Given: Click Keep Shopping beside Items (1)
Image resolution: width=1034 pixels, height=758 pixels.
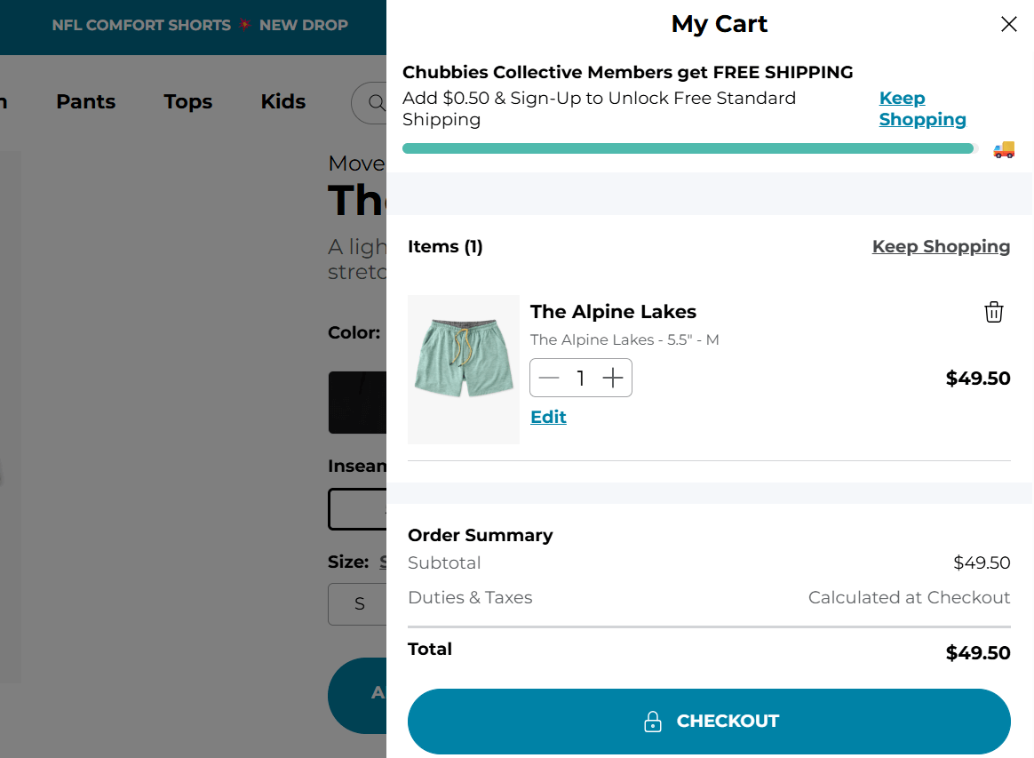Looking at the screenshot, I should coord(941,247).
